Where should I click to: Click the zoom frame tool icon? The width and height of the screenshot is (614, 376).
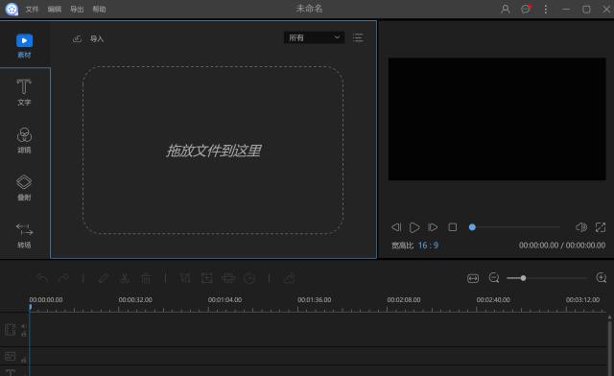point(207,278)
